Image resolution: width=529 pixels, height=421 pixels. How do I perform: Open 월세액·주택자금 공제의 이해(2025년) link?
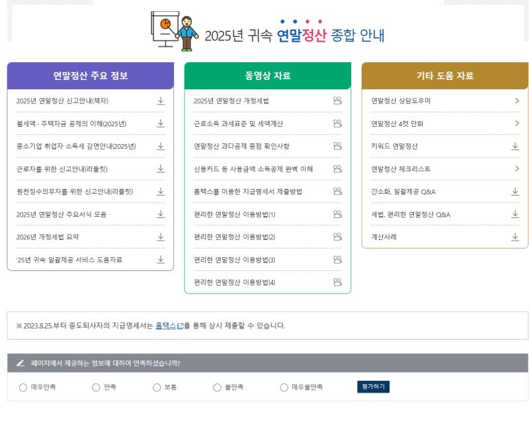[71, 124]
